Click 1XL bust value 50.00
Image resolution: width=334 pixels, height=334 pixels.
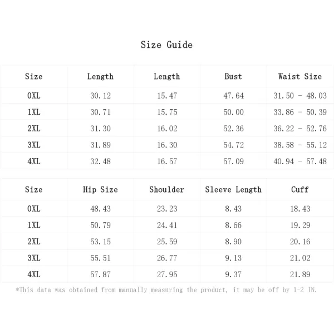(233, 112)
